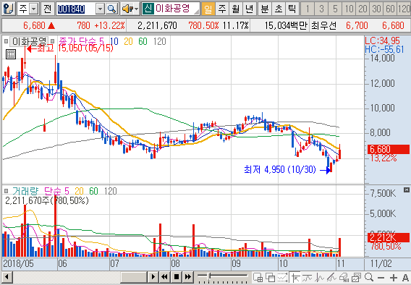The width and height of the screenshot is (411, 285).
Task: Click the stock name 이화공영
Action: coord(173,9)
